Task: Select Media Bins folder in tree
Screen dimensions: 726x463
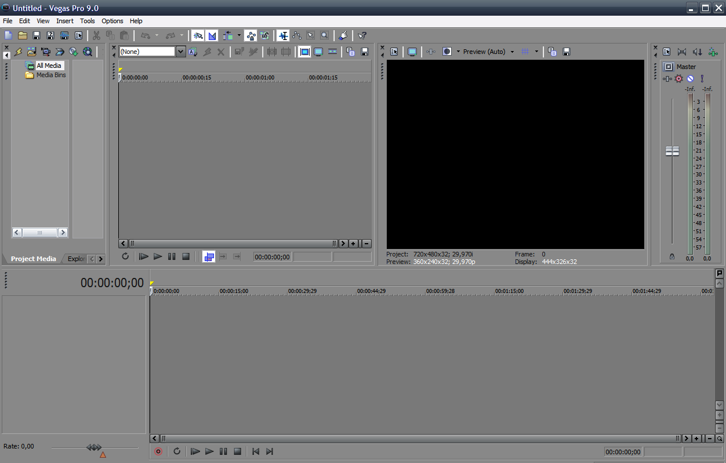Action: (x=51, y=75)
